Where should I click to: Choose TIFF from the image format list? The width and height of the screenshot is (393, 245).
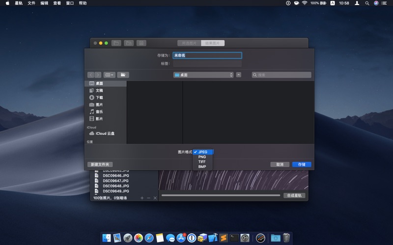click(x=202, y=162)
